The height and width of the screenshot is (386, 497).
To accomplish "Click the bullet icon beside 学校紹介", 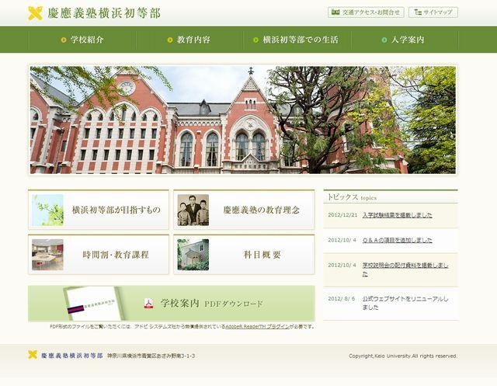I will coord(64,40).
